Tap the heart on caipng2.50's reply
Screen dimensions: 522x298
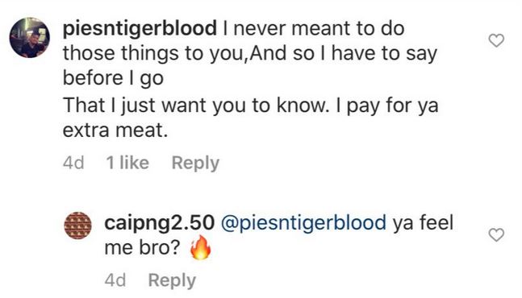tap(496, 235)
